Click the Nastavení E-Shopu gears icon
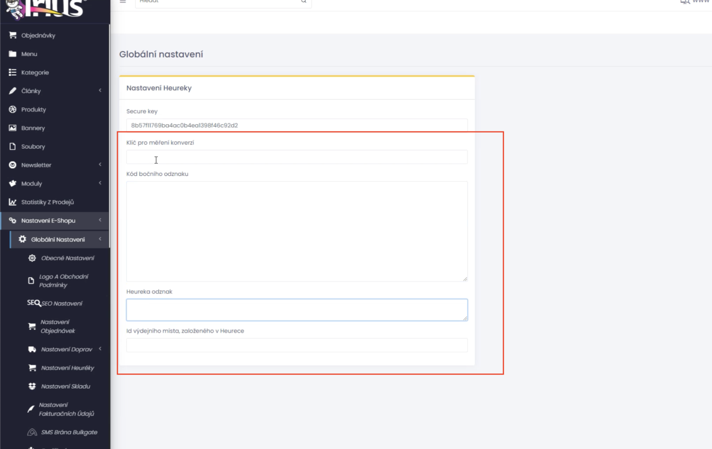 (12, 220)
